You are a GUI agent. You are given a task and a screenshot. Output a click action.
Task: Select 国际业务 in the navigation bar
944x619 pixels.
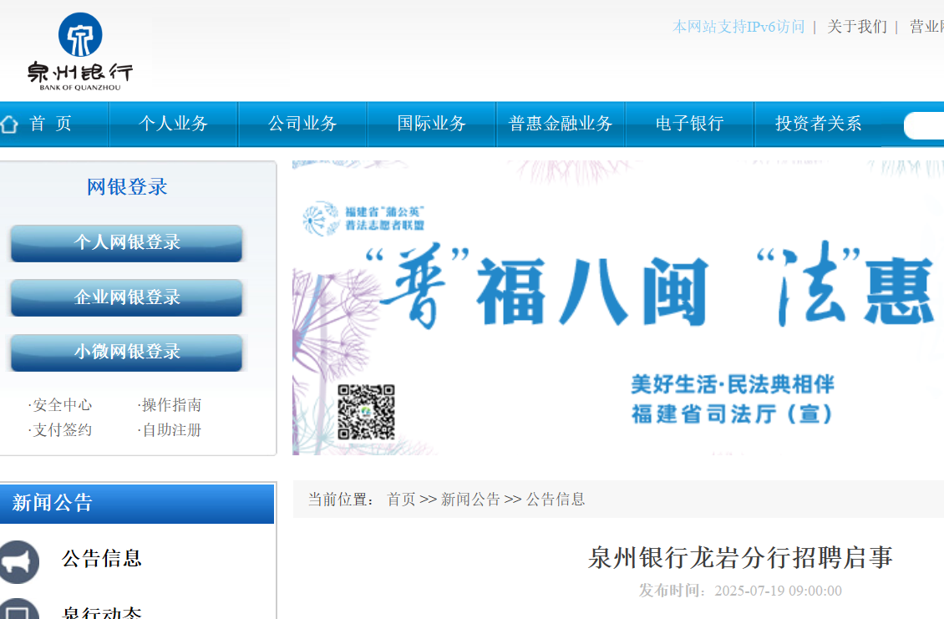[432, 124]
